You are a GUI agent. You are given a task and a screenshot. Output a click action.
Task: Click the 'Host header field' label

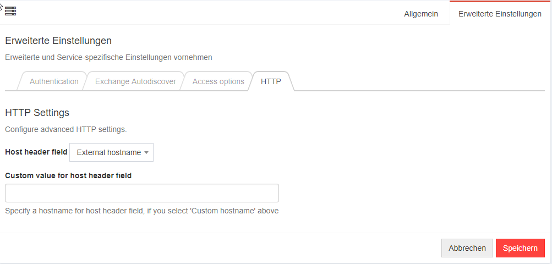(36, 152)
